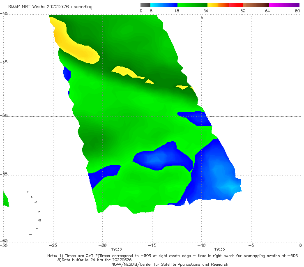Viewport: 304px width, 267px height.
Task: Click the swath time label '19:35'
Action: click(x=219, y=249)
